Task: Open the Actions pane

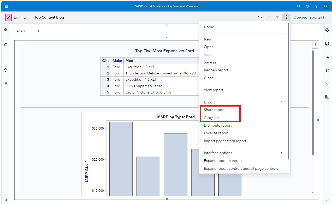Action: 327,57
